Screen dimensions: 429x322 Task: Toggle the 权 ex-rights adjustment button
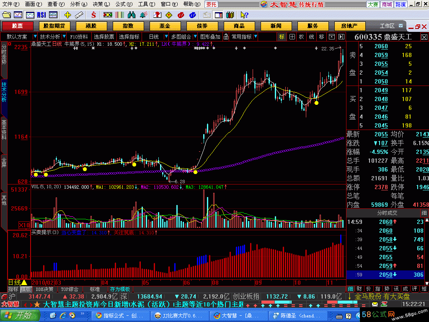(x=302, y=37)
